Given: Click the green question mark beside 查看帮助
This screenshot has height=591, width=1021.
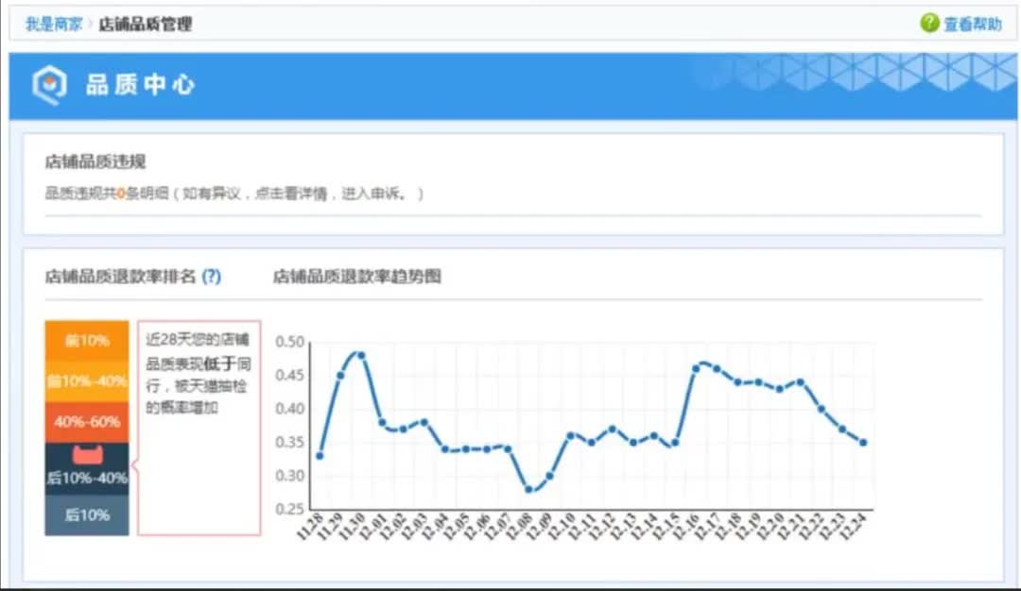Looking at the screenshot, I should 932,23.
